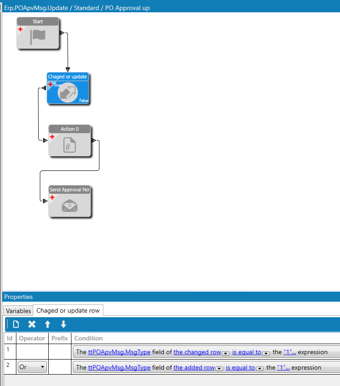The image size is (340, 386).
Task: Click the Send Approval Not title label
Action: [x=70, y=190]
